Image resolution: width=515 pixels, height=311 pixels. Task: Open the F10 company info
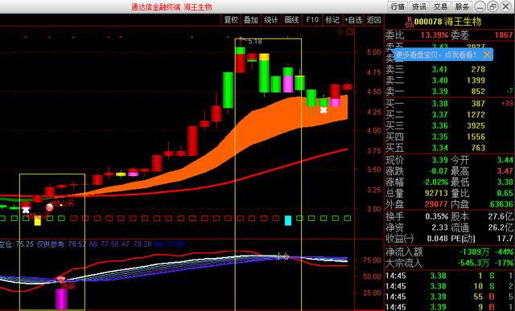point(312,20)
